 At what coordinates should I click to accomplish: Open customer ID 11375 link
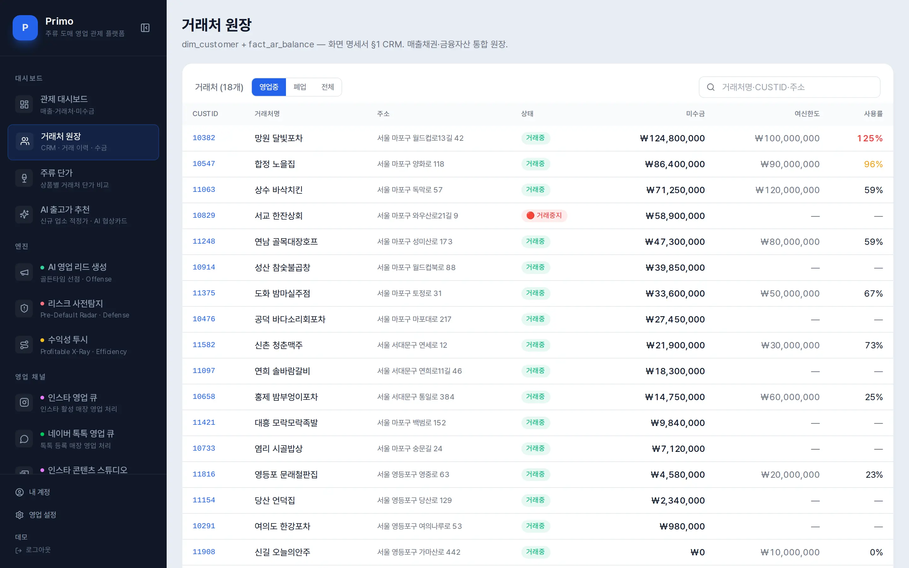pyautogui.click(x=204, y=293)
